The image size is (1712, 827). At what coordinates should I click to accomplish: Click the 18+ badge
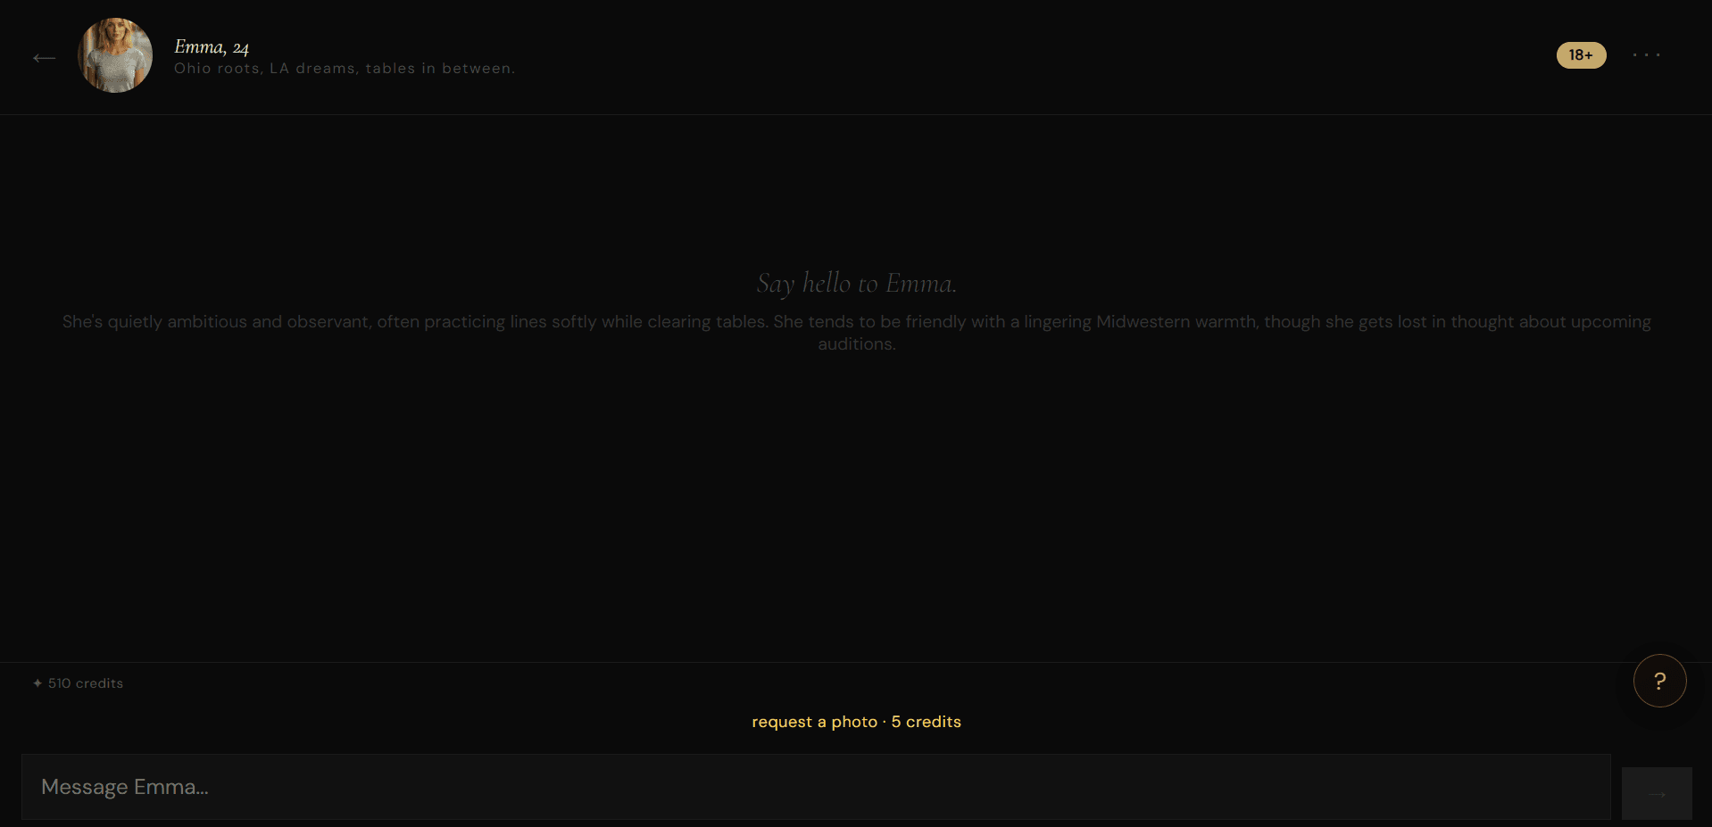pos(1581,55)
